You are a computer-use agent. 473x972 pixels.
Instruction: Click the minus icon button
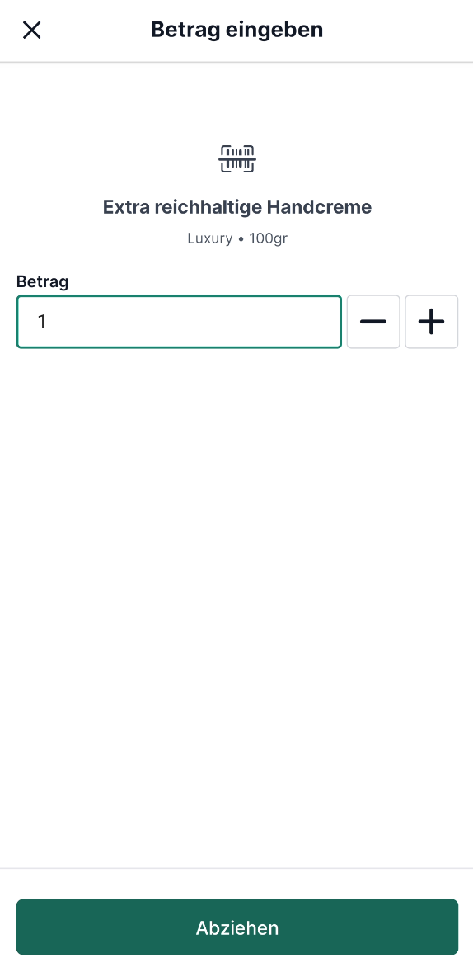(x=373, y=322)
